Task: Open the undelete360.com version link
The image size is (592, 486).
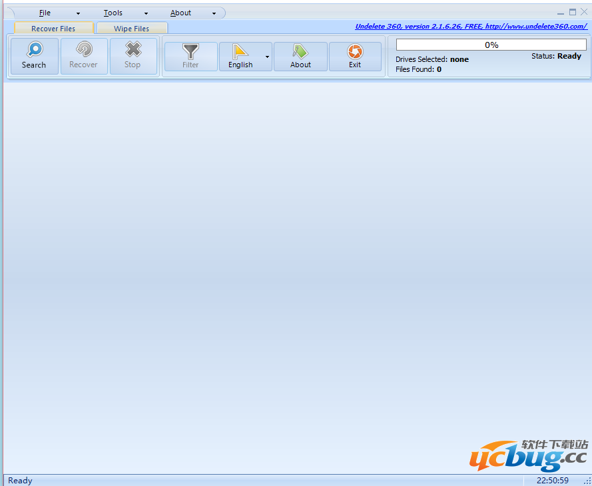Action: (471, 27)
